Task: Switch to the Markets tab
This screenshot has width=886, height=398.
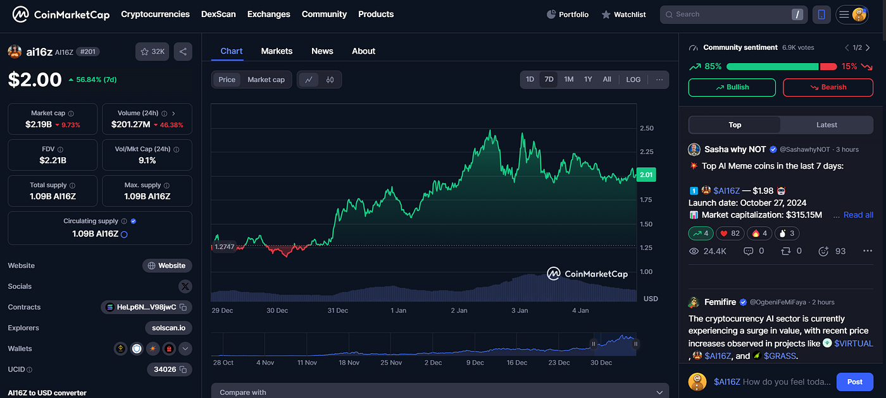Action: tap(277, 51)
